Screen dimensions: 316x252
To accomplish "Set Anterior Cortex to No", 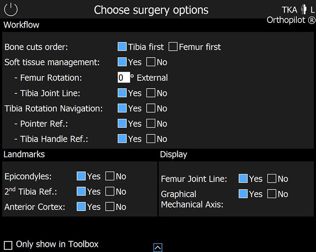I will [109, 207].
